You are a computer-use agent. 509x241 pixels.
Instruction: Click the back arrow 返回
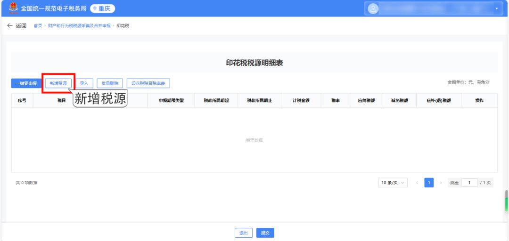tap(17, 26)
